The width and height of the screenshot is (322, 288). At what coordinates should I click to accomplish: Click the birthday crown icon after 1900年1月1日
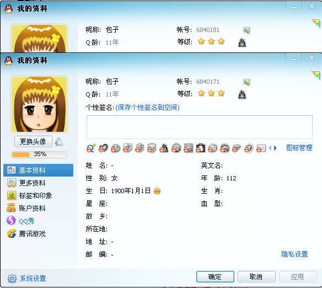157,191
